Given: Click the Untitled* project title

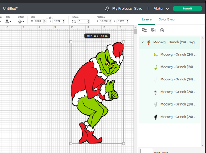Looking at the screenshot, I should point(10,9).
